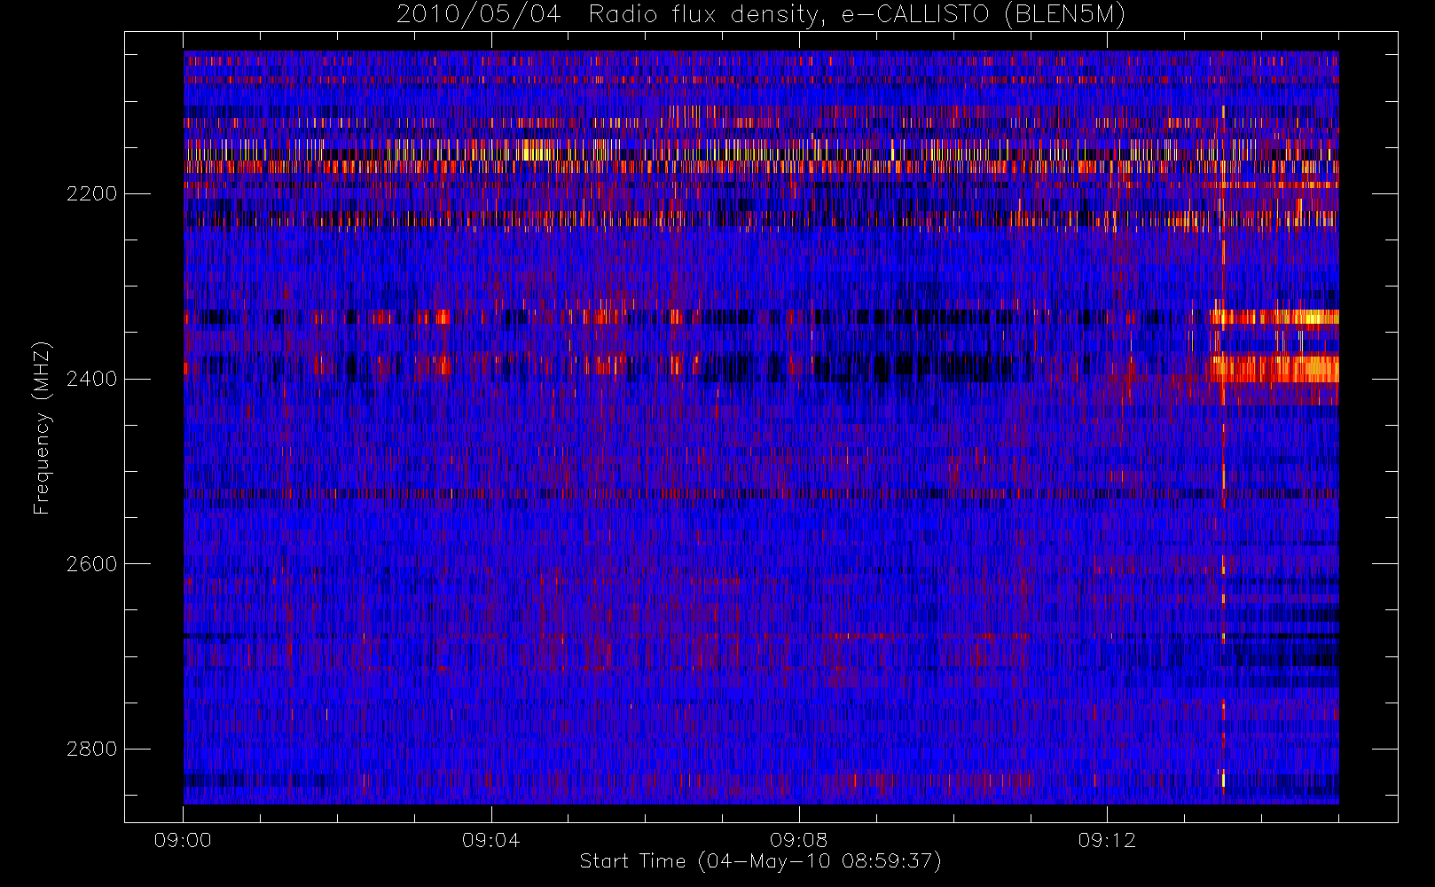
Task: Click the 'Start Time (04-May-10 08:59:37)' label
Action: coord(760,861)
